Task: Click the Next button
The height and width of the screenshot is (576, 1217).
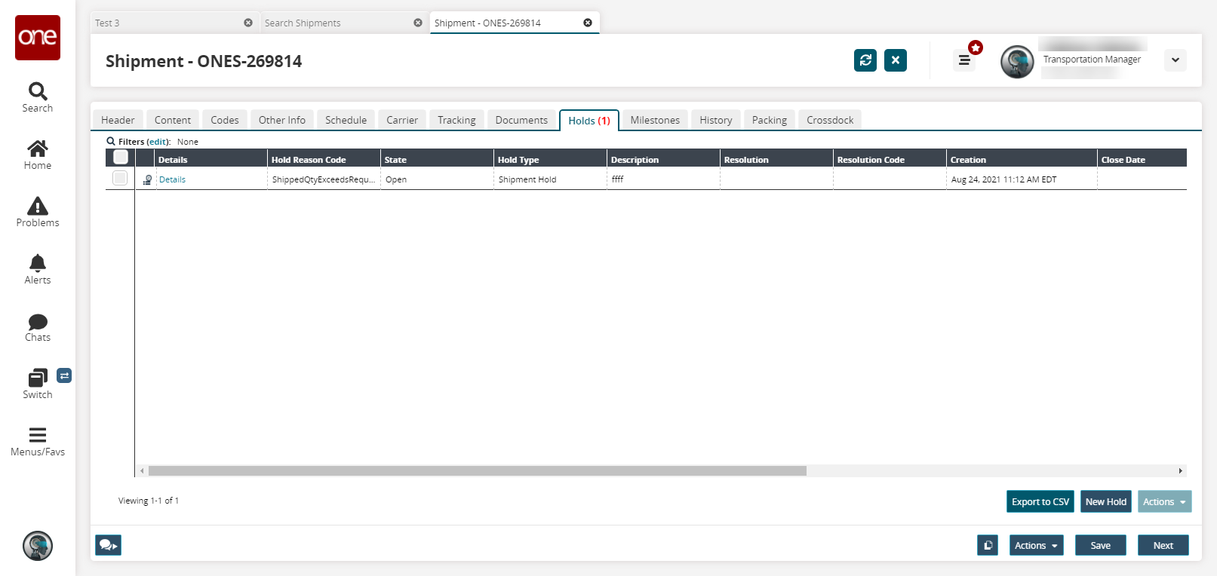Action: point(1163,545)
